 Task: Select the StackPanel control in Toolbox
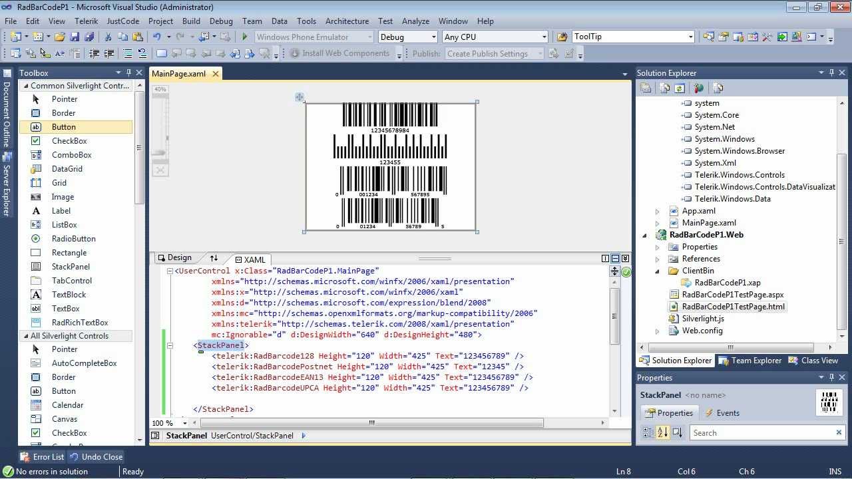tap(77, 267)
